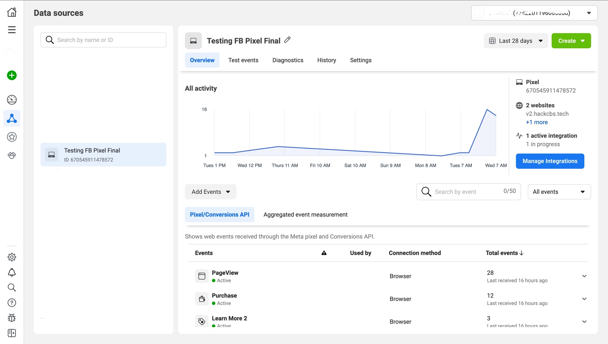This screenshot has height=344, width=608.
Task: Click the bug report icon
Action: point(12,318)
